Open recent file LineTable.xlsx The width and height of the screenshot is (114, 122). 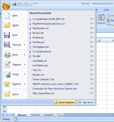(40, 66)
